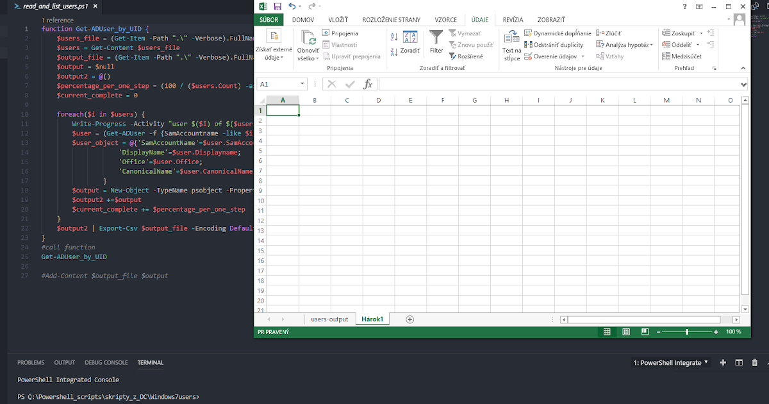Select the users-output sheet tab
Viewport: 769px width, 404px height.
329,319
